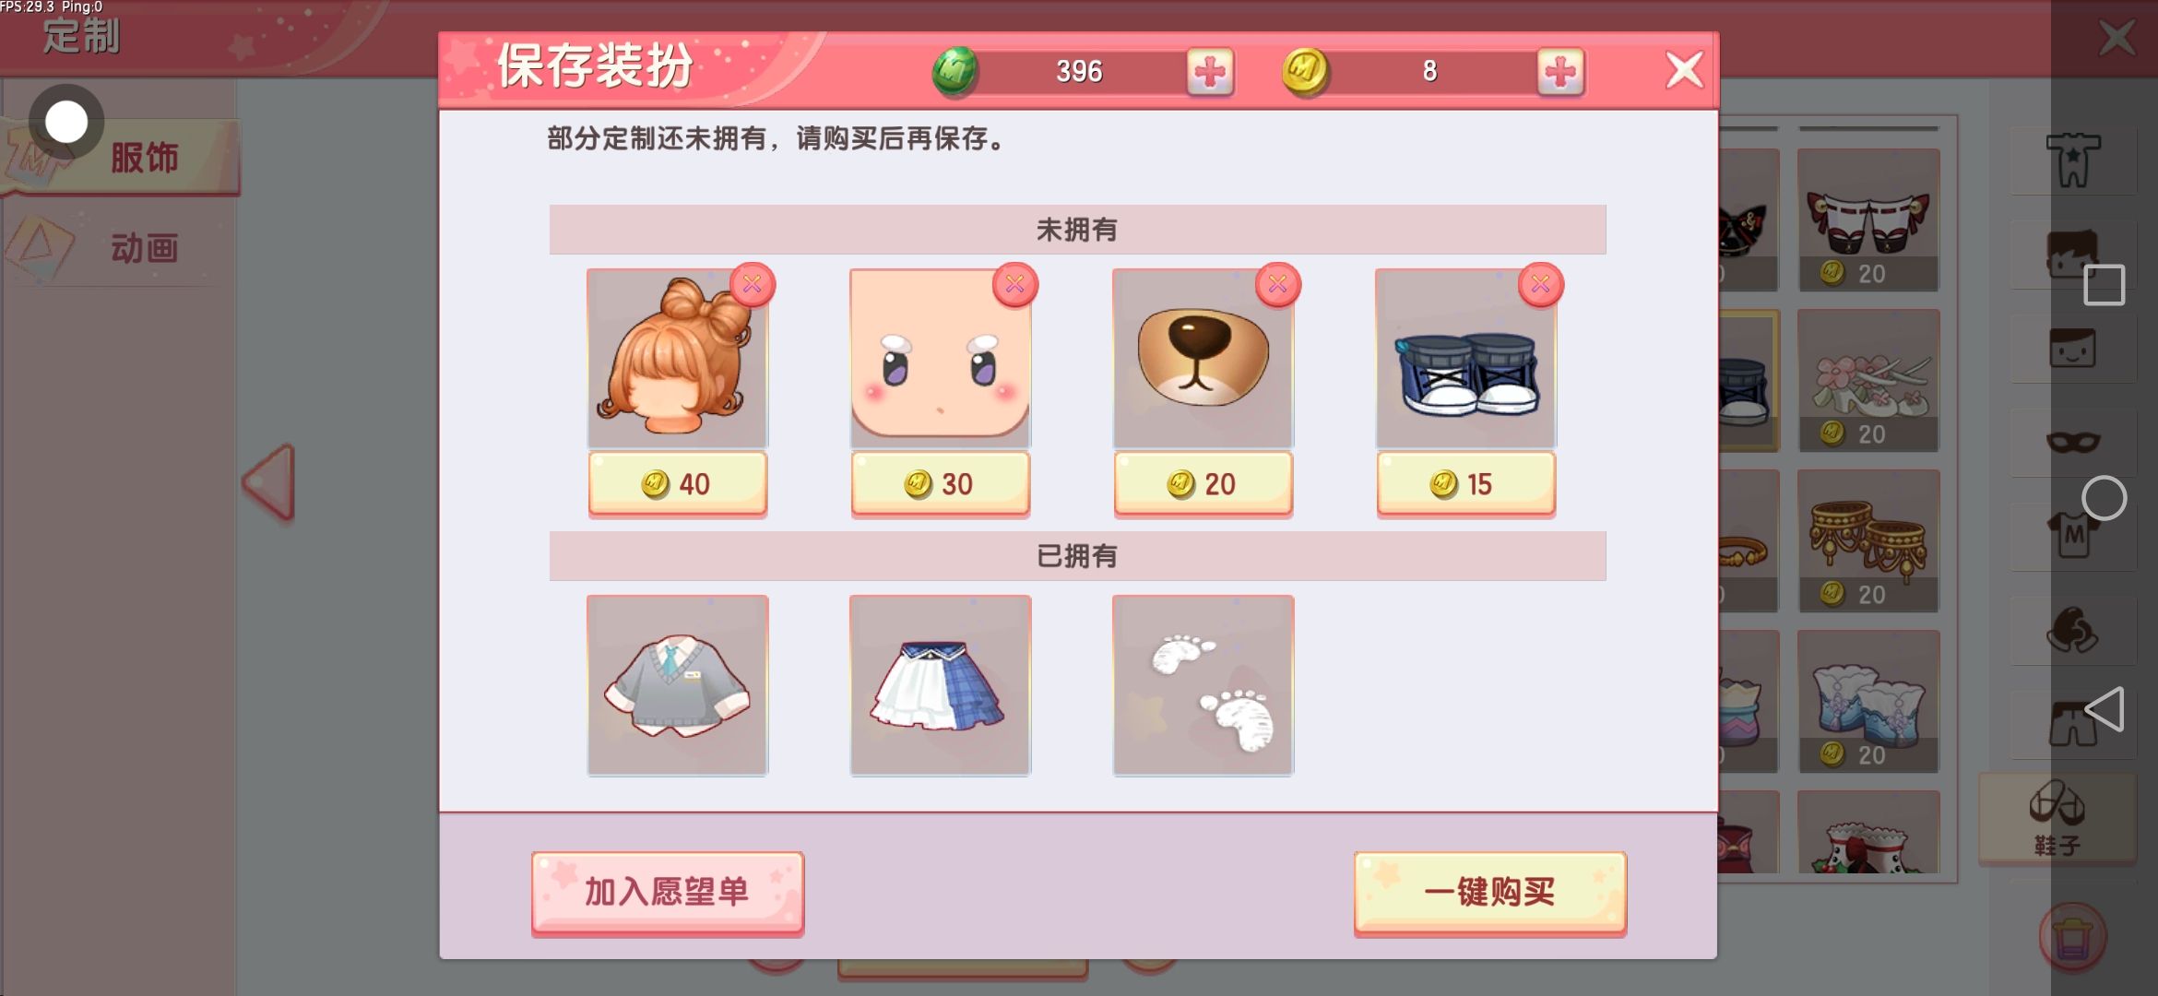Viewport: 2158px width, 996px height.
Task: Remove the blue sneakers from purchase
Action: (x=1540, y=284)
